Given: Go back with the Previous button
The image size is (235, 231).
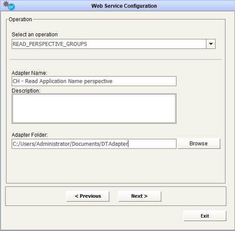Looking at the screenshot, I should tap(88, 196).
